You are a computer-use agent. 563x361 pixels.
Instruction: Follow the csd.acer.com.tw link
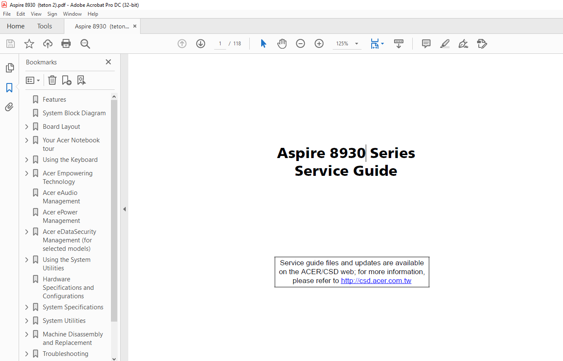[376, 280]
